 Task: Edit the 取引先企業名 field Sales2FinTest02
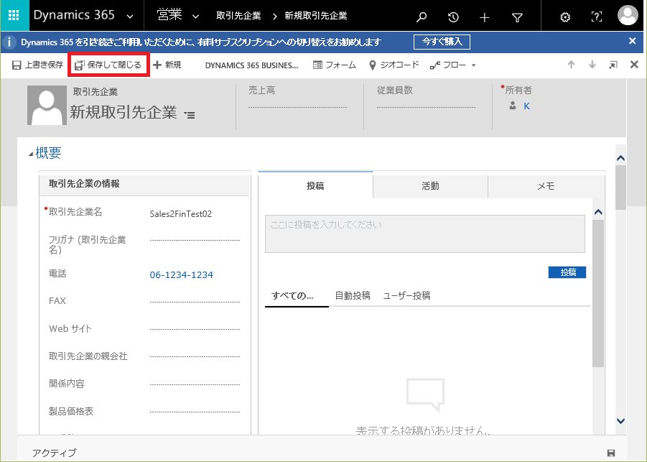(195, 214)
